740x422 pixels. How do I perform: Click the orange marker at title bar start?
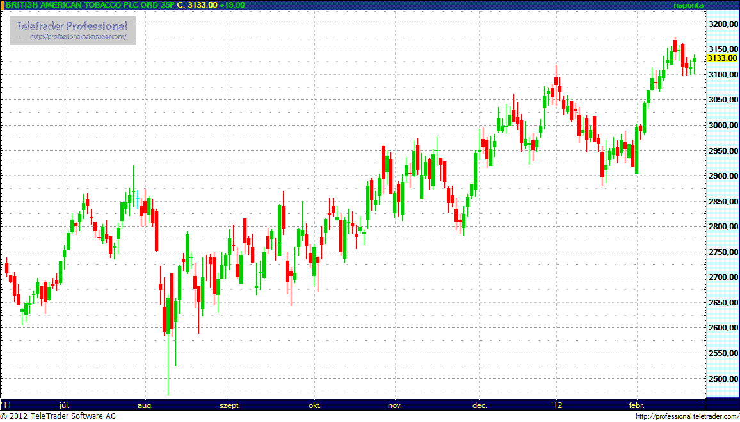[x=3, y=4]
